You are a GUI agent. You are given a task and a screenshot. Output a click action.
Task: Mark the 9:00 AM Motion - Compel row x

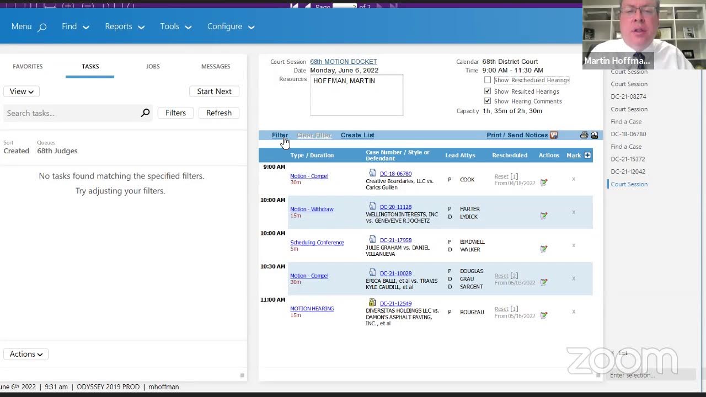click(574, 179)
